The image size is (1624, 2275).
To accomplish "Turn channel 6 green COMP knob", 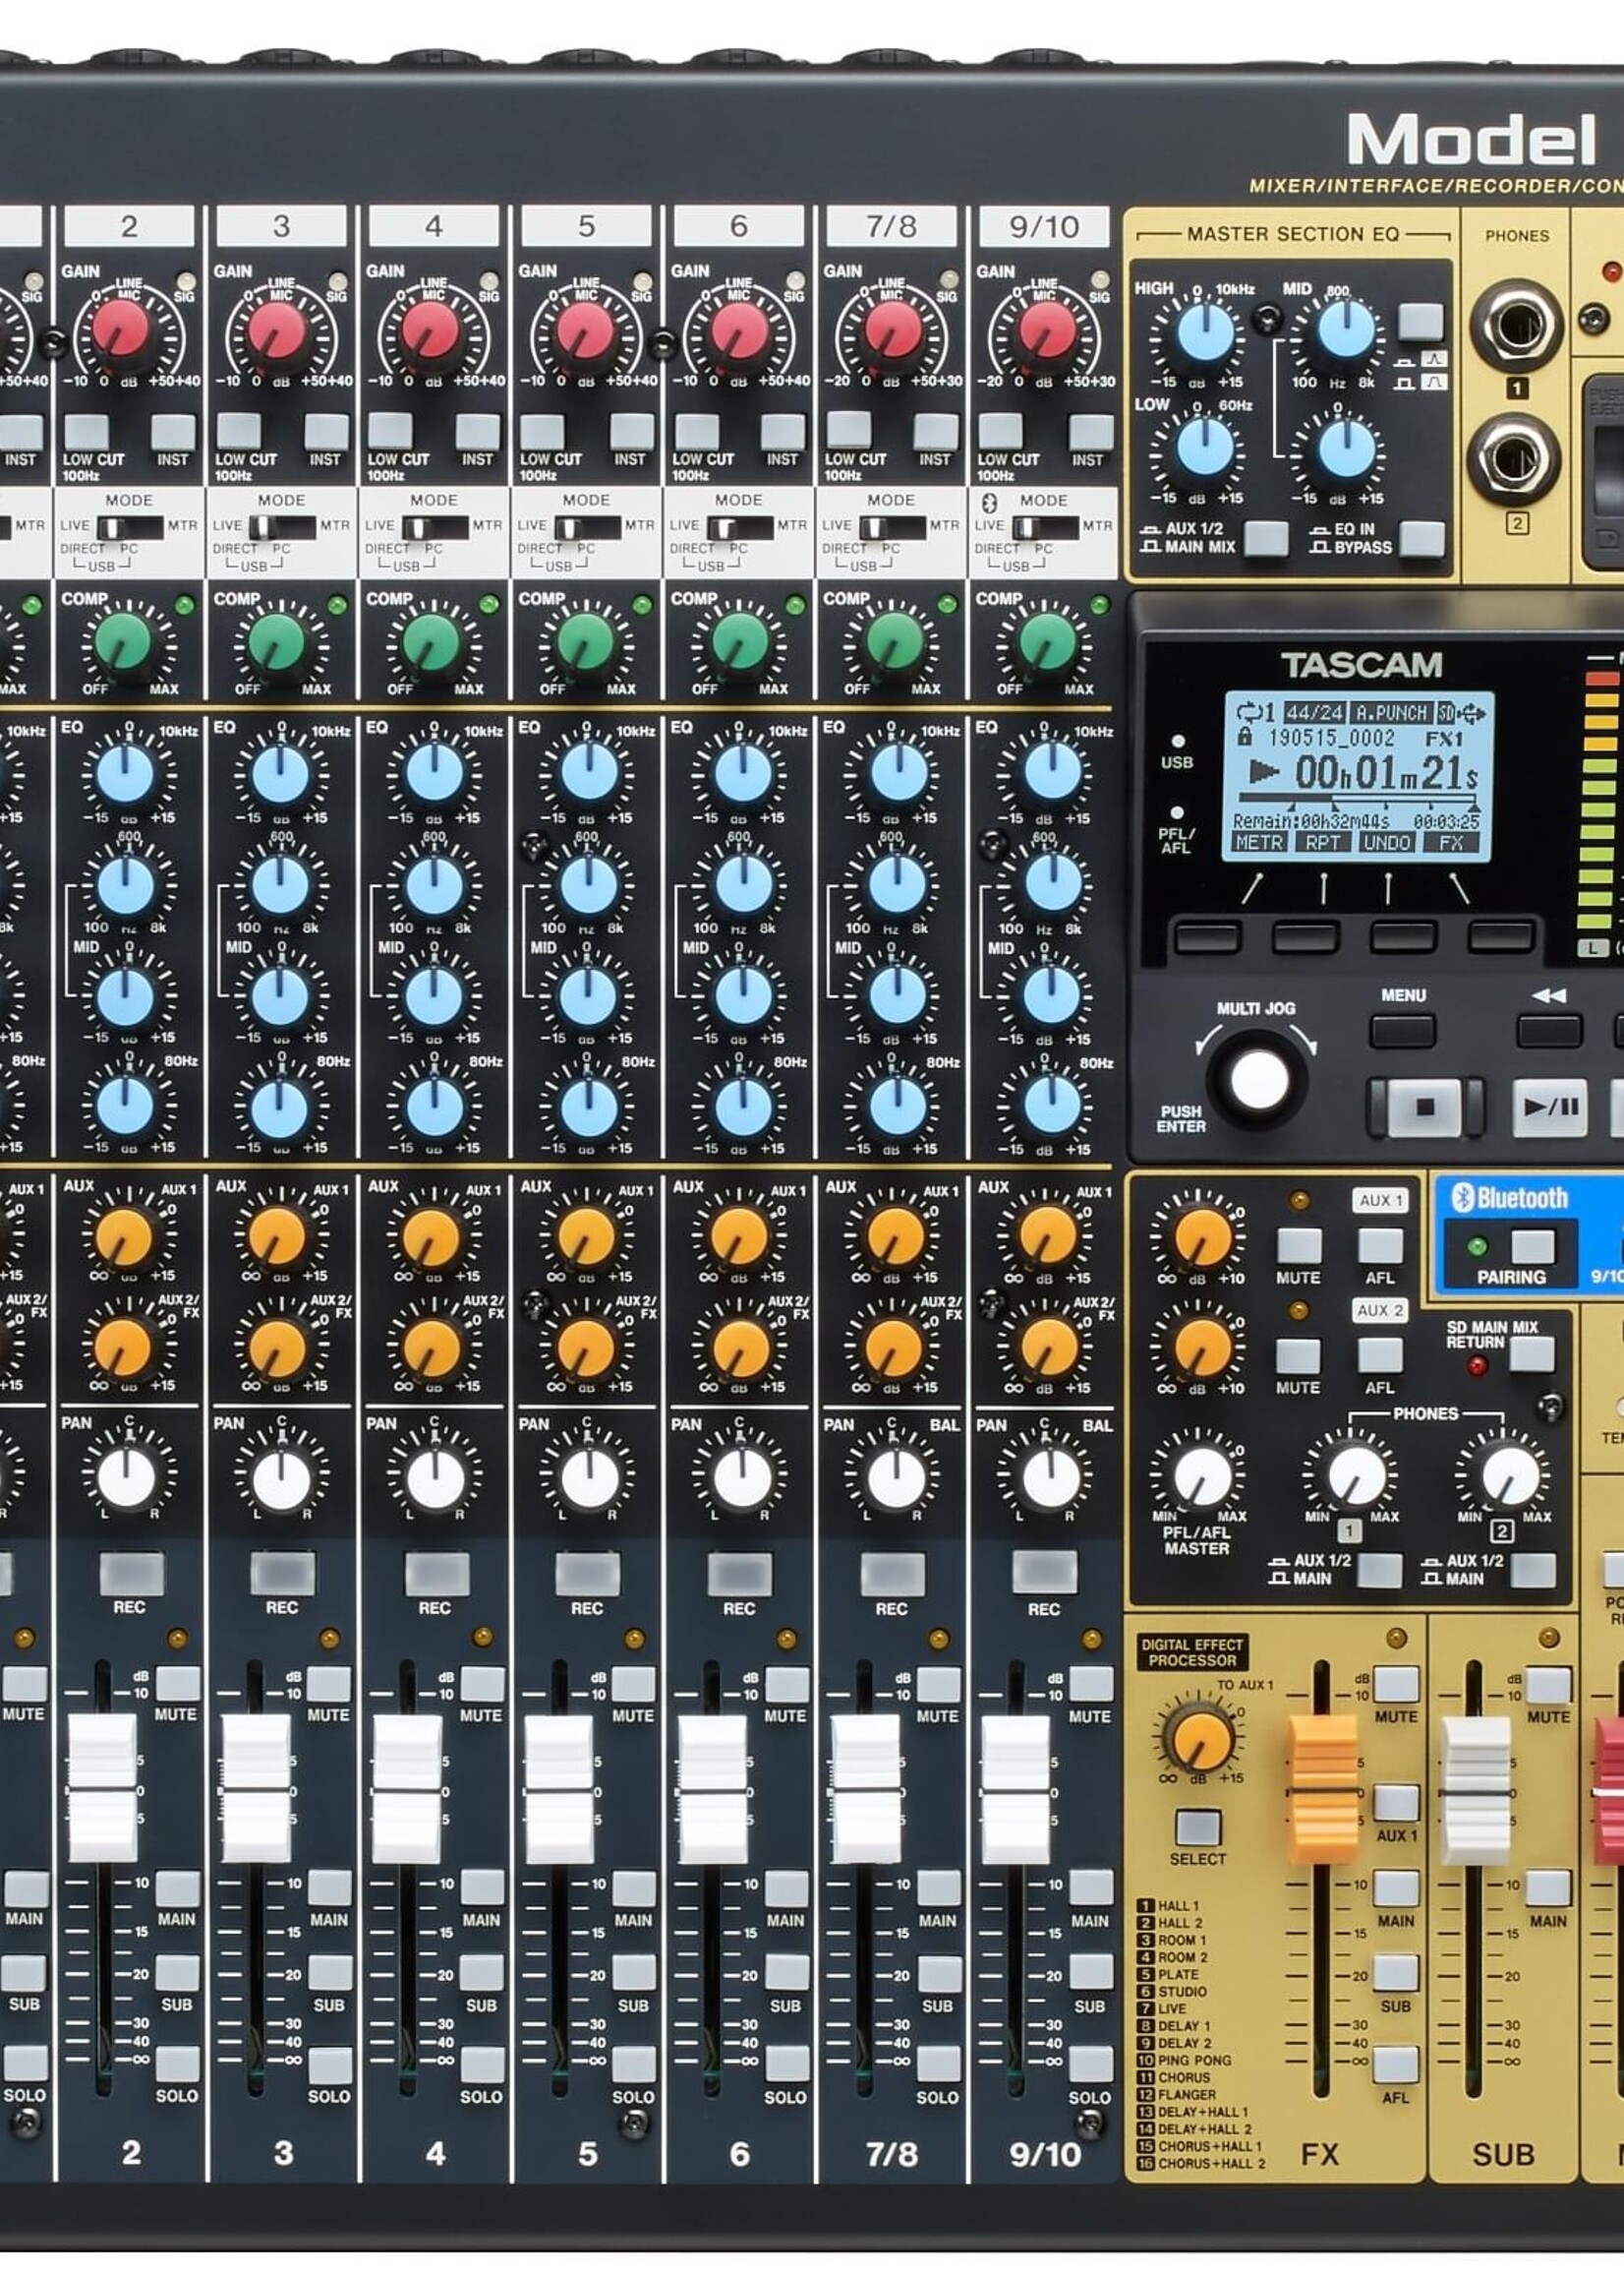I will click(x=739, y=643).
